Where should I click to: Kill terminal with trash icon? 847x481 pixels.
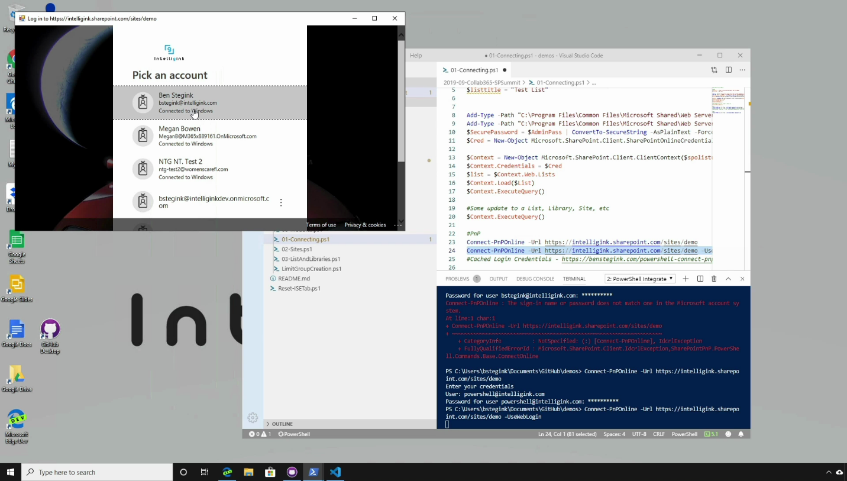pyautogui.click(x=714, y=279)
